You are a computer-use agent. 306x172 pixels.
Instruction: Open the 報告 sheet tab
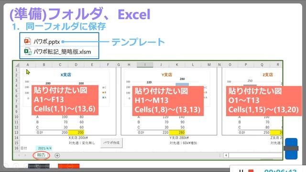(x=41, y=155)
